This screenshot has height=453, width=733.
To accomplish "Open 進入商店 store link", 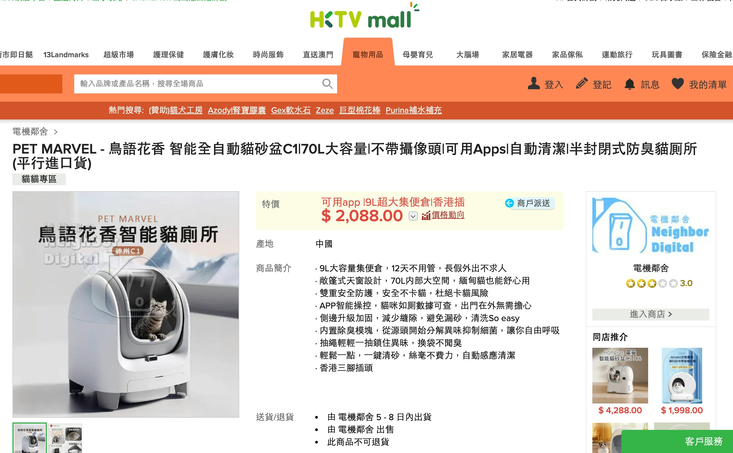I will tap(650, 314).
